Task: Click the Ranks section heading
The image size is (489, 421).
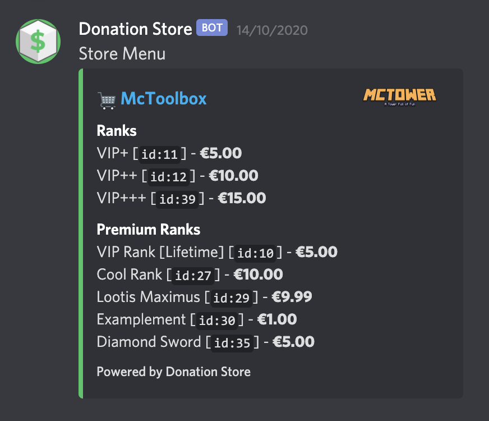Action: (117, 130)
